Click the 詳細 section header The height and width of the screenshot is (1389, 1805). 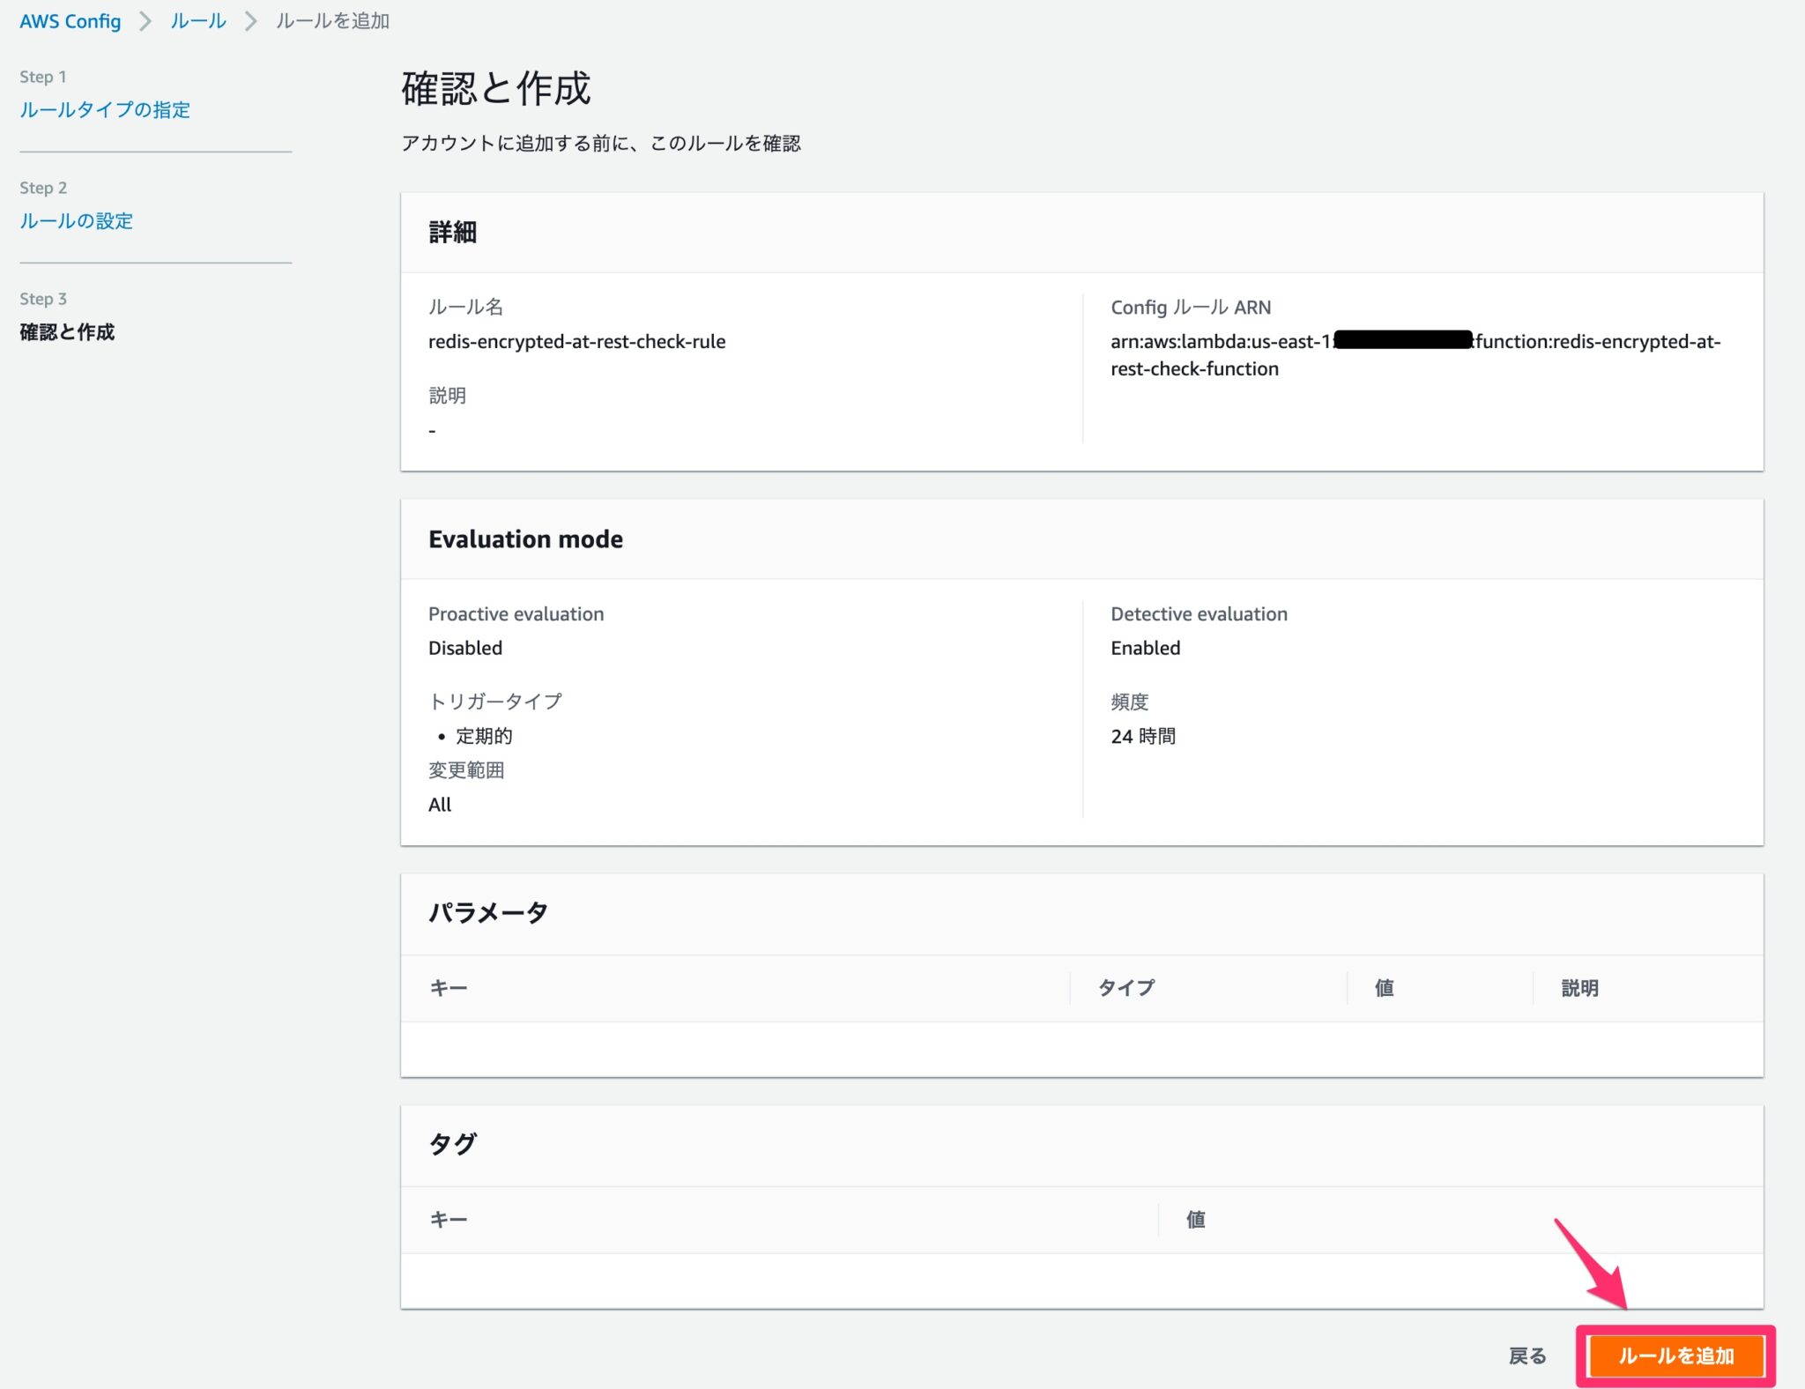coord(453,233)
